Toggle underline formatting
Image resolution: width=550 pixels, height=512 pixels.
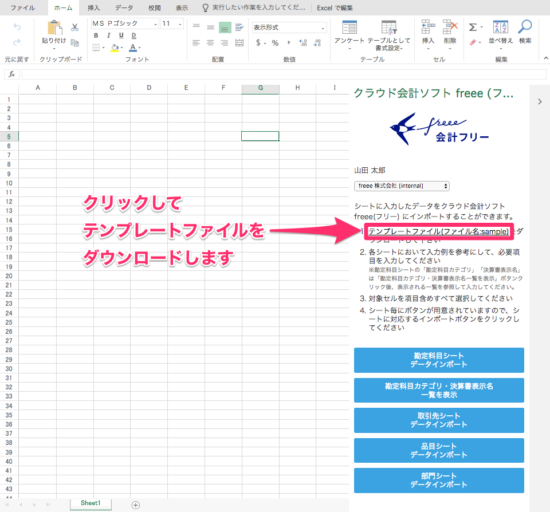[121, 36]
